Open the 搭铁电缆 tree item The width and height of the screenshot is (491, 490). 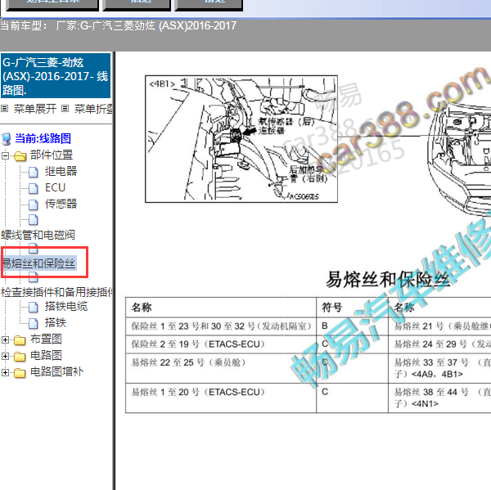pos(66,306)
